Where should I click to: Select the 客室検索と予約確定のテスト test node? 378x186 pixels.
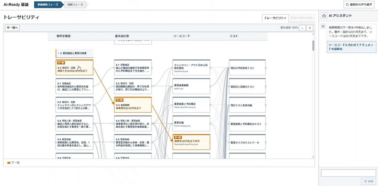248,124
